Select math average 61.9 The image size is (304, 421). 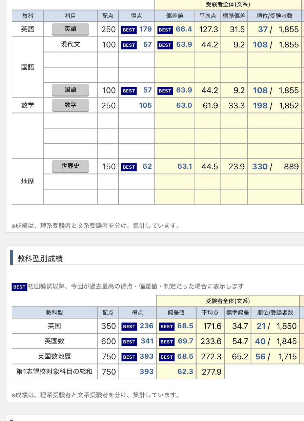point(210,106)
